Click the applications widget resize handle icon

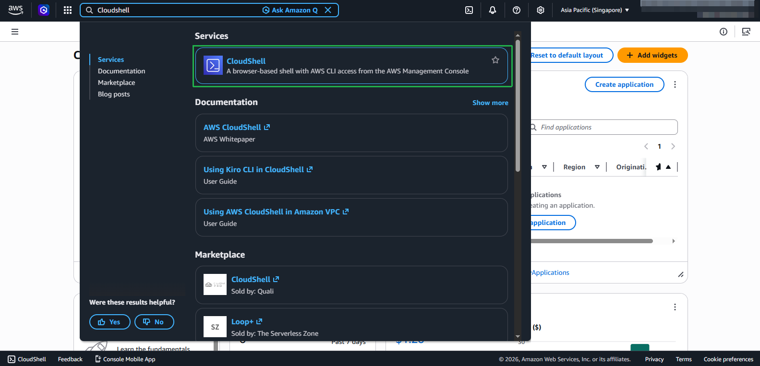680,274
